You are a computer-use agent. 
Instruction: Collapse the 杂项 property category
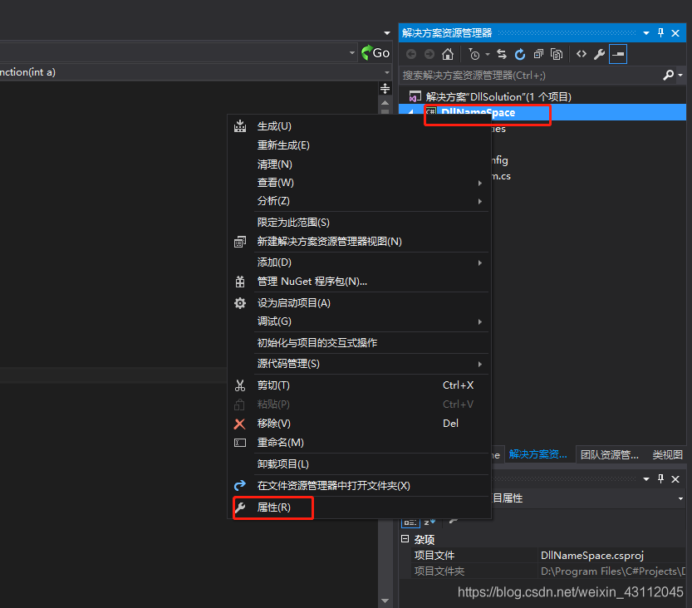(x=405, y=539)
